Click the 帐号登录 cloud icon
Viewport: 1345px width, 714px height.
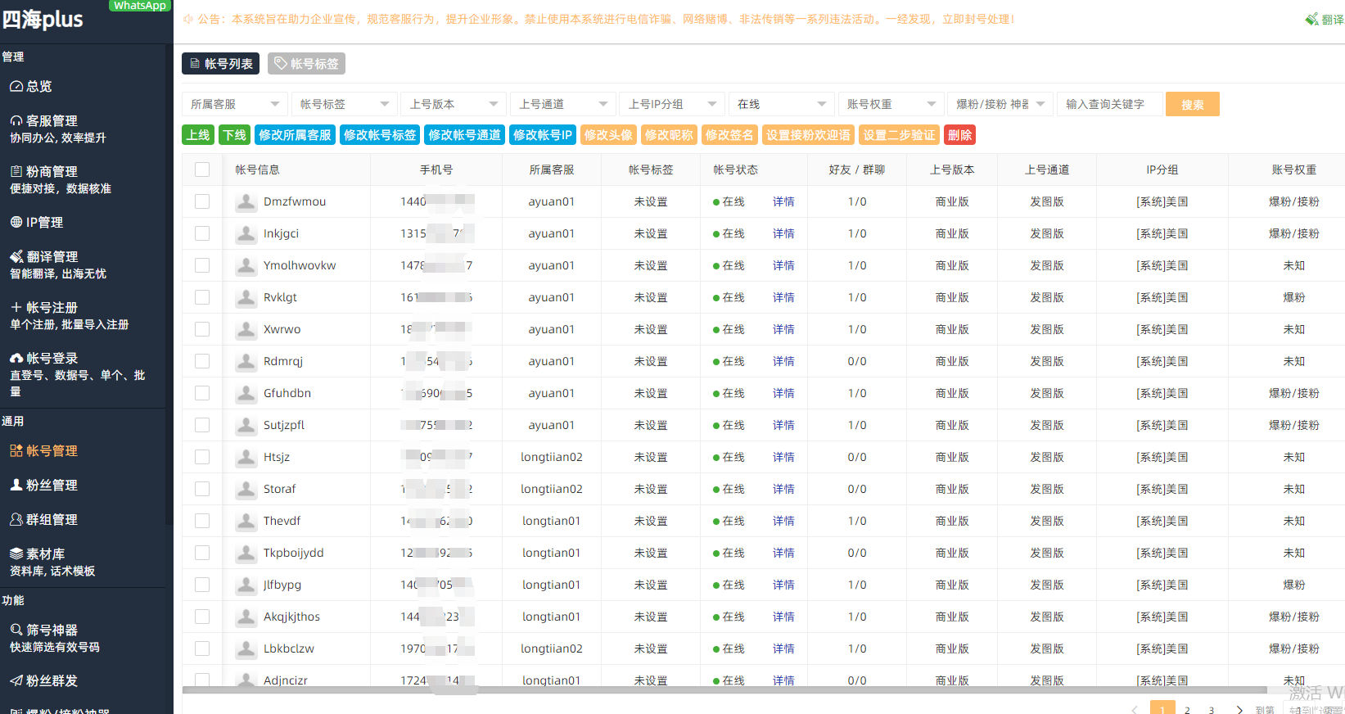(x=16, y=358)
